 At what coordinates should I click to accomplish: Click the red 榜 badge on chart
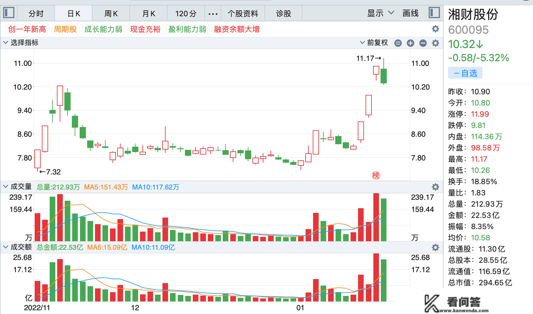376,175
